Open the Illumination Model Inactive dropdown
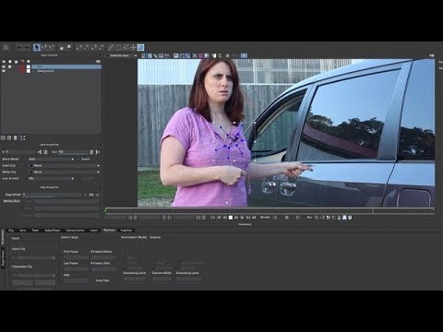 pos(155,237)
